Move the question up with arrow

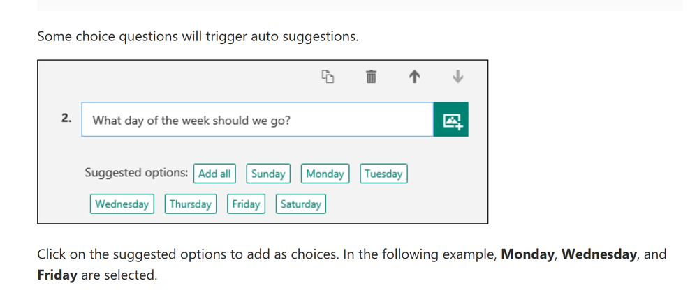tap(414, 77)
